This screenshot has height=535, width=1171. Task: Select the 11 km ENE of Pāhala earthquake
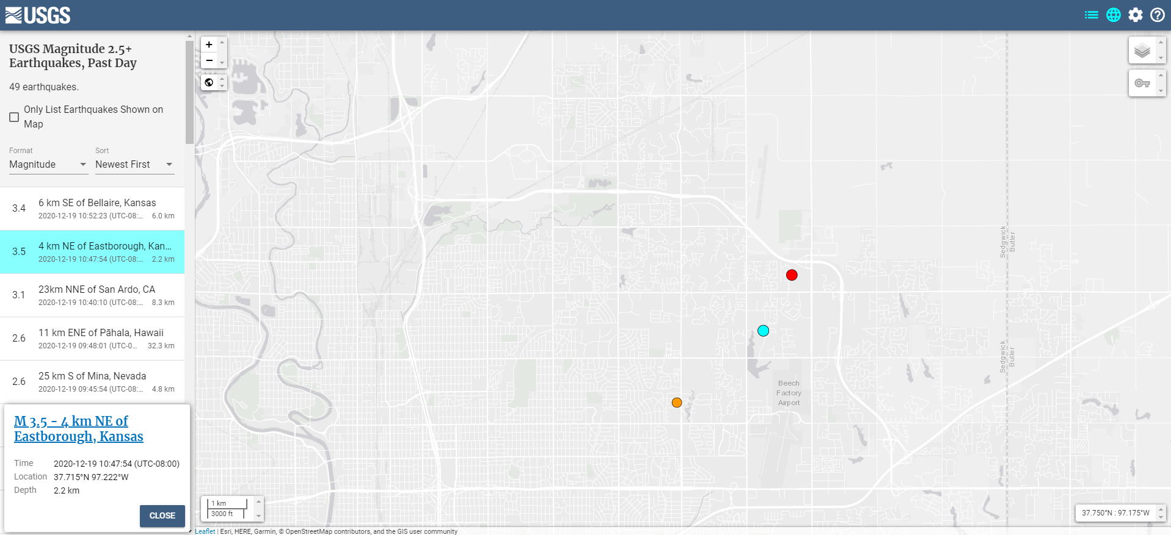[x=92, y=339]
